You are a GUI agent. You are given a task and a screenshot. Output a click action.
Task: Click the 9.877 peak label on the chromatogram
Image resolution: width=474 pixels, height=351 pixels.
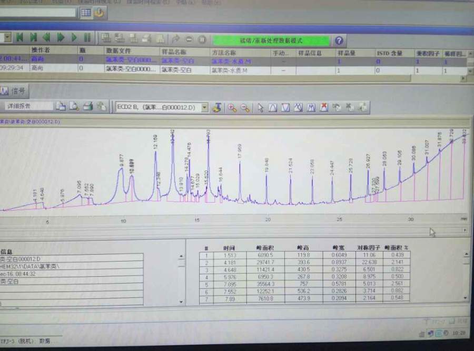point(122,161)
